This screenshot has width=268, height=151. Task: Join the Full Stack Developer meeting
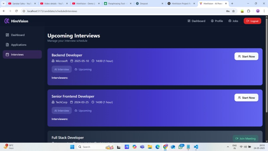click(245, 138)
